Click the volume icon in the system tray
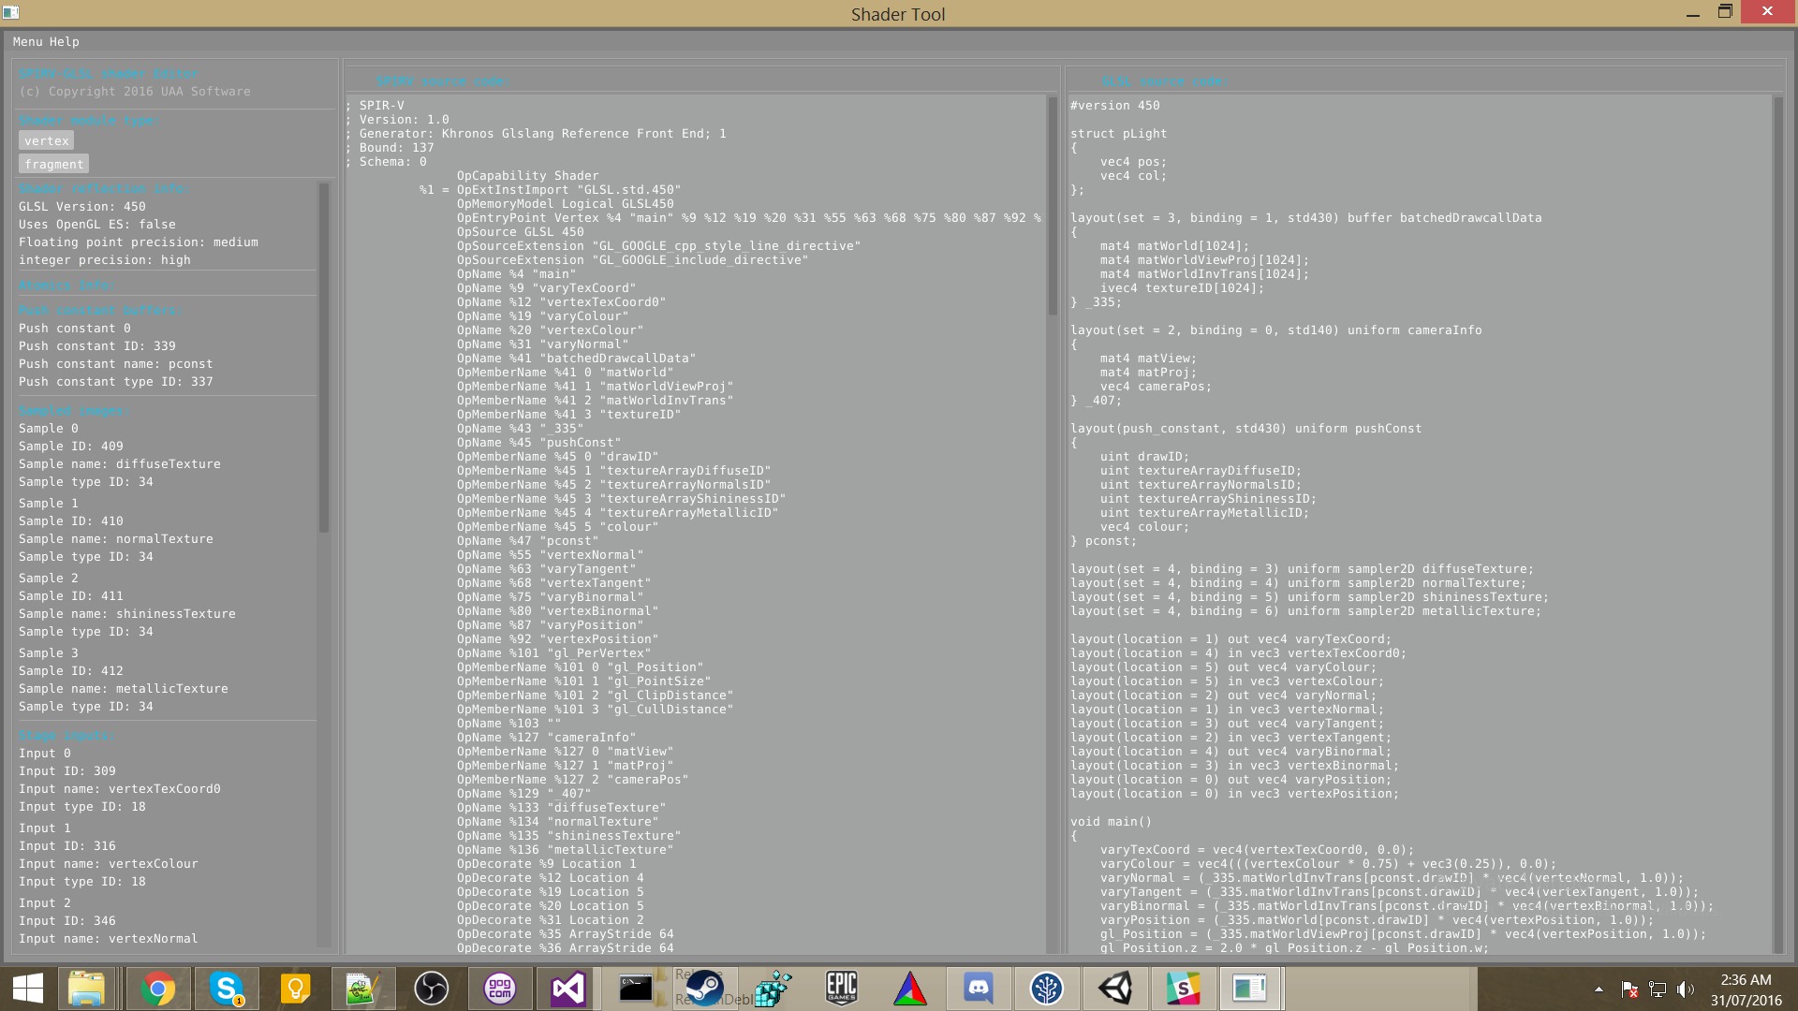Screen dimensions: 1798x1011 point(1685,989)
